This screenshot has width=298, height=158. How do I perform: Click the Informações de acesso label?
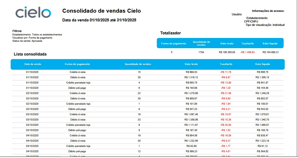(268, 11)
